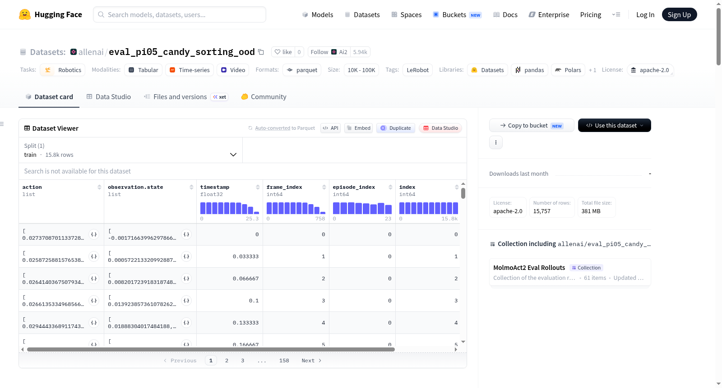Screen dimensions: 722x388
Task: Switch to the Data Studio tab
Action: 109,97
